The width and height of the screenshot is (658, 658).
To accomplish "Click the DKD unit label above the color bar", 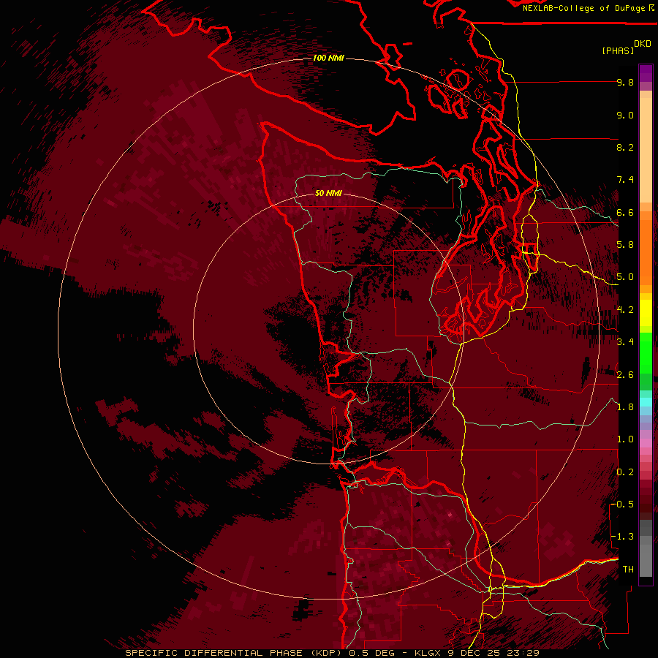I will click(x=643, y=44).
